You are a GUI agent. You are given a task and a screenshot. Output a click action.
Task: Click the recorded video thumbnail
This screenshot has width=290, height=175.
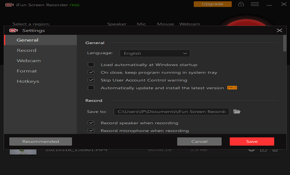coord(23,152)
